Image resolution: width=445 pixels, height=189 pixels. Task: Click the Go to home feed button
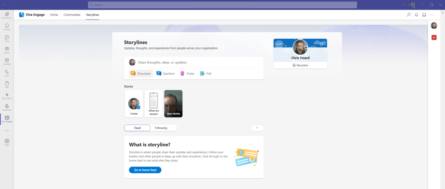pyautogui.click(x=145, y=170)
